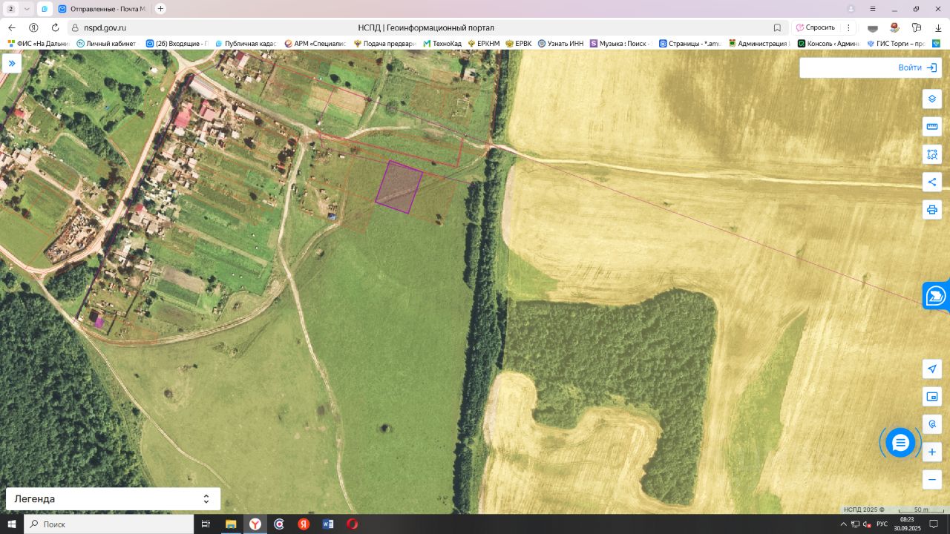This screenshot has height=534, width=950.
Task: Select the purple highlighted land parcel on the map
Action: tap(399, 187)
